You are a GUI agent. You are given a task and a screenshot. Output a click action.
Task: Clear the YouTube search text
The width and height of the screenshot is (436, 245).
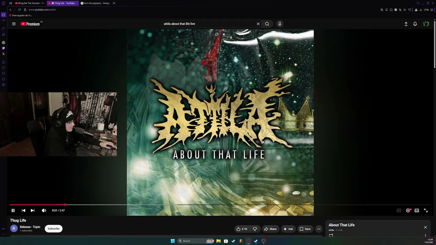[x=258, y=24]
